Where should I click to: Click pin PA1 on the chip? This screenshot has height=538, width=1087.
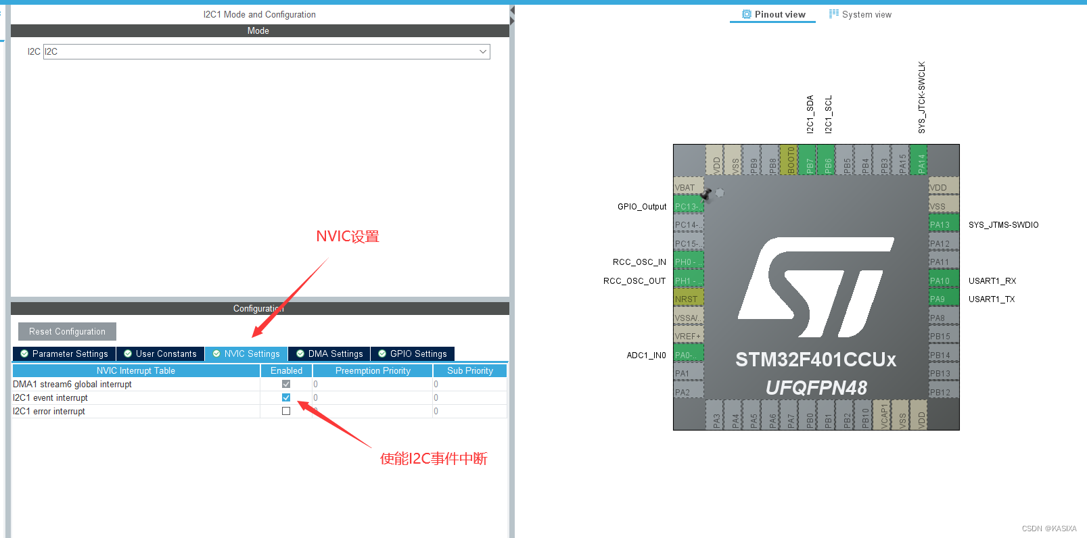coord(689,373)
